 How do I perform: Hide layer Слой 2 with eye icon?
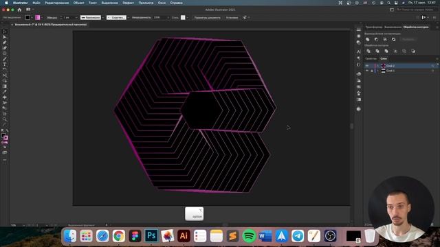[367, 66]
